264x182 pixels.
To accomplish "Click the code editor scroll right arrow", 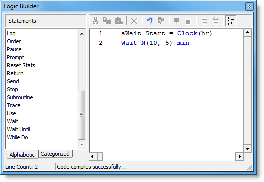I will click(240, 157).
